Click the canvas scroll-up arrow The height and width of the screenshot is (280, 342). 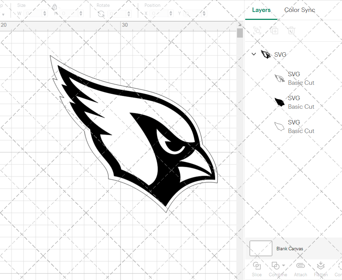coord(240,24)
